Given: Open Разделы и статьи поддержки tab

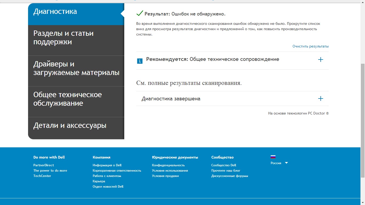Looking at the screenshot, I should coord(63,38).
